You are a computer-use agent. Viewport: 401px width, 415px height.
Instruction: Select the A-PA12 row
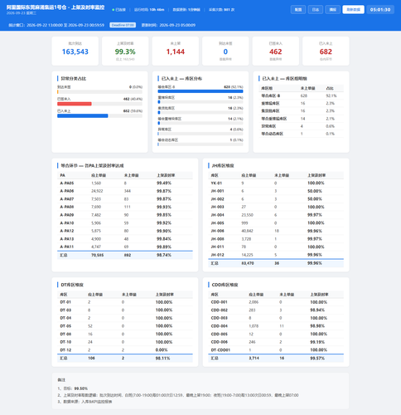tap(125, 231)
